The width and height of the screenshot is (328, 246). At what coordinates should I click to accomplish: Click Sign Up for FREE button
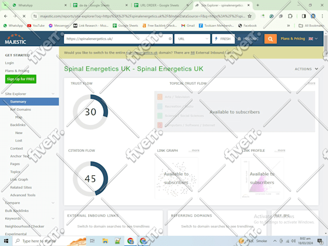21,79
